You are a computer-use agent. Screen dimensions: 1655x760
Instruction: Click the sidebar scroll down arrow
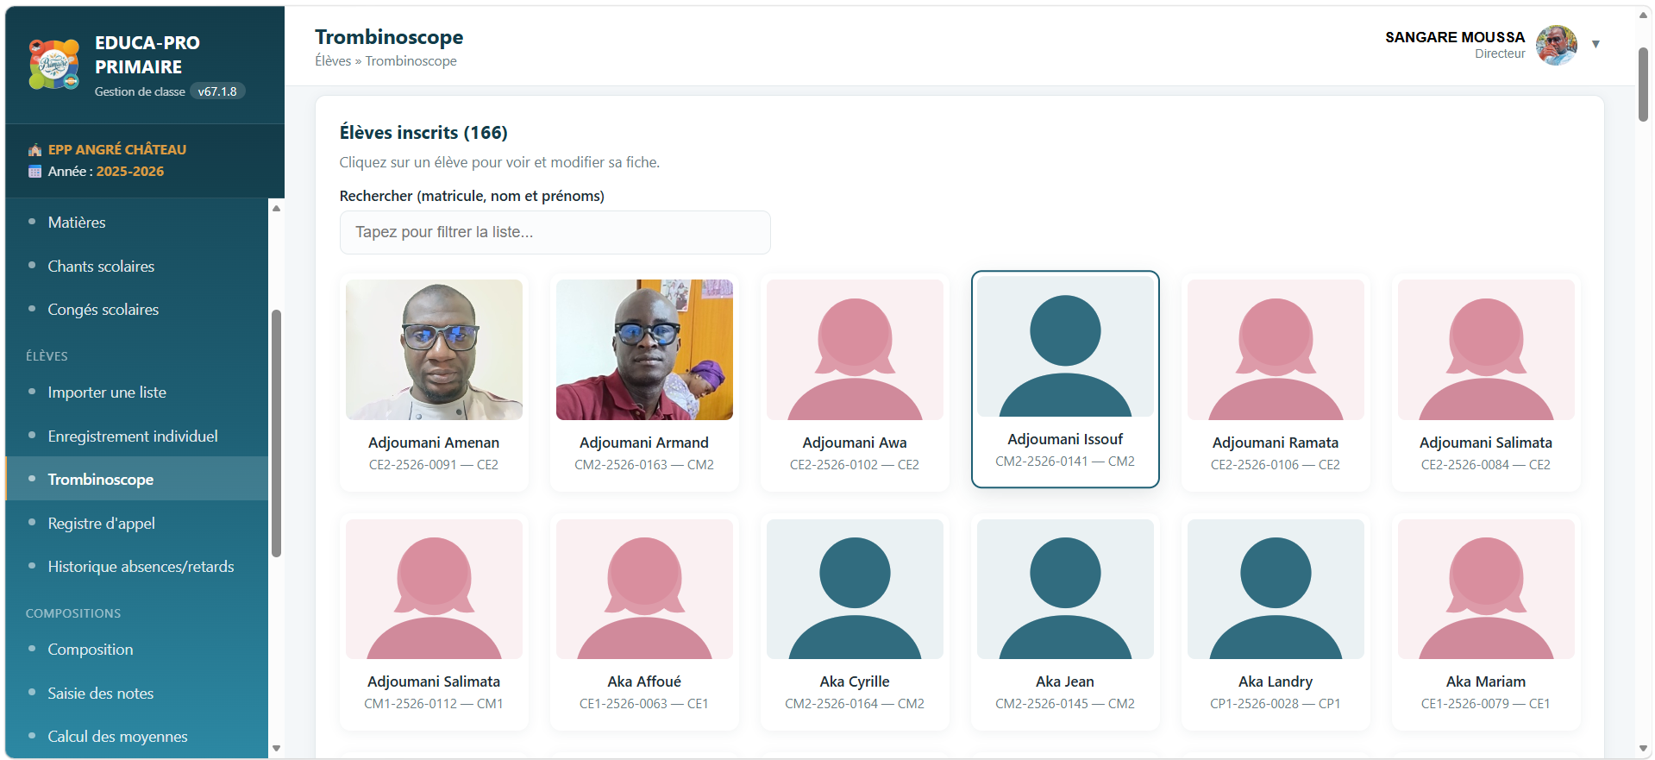pos(276,749)
